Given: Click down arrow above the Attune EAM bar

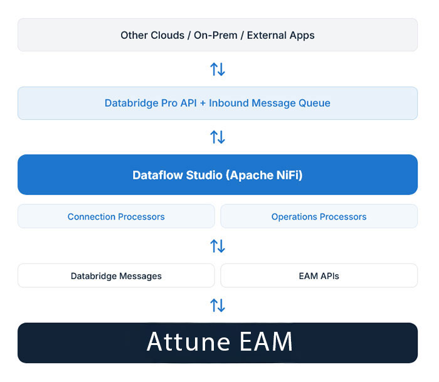Looking at the screenshot, I should click(x=221, y=305).
